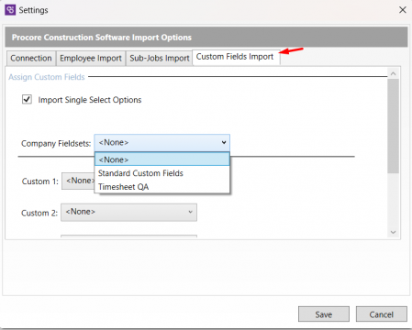Cancel the settings changes
This screenshot has width=412, height=330.
(x=381, y=314)
